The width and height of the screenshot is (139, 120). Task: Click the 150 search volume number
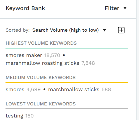29,116
